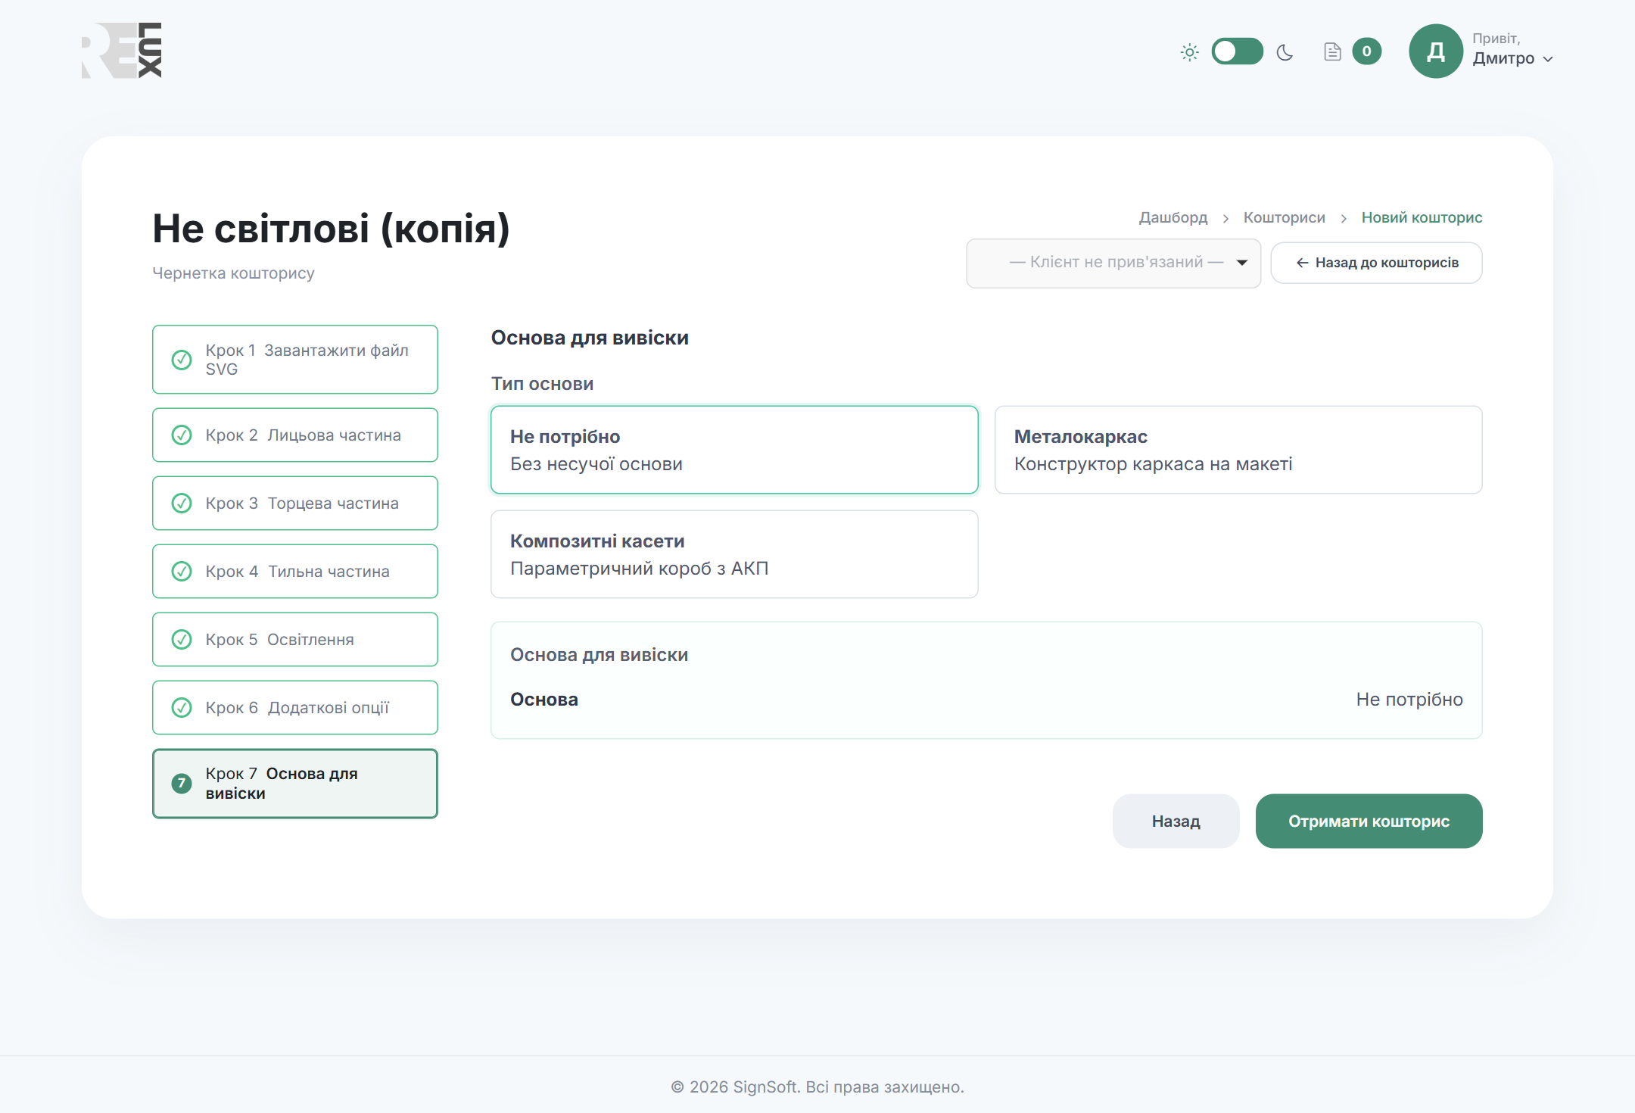
Task: Go to Крок 5 Освітлення
Action: (x=295, y=640)
